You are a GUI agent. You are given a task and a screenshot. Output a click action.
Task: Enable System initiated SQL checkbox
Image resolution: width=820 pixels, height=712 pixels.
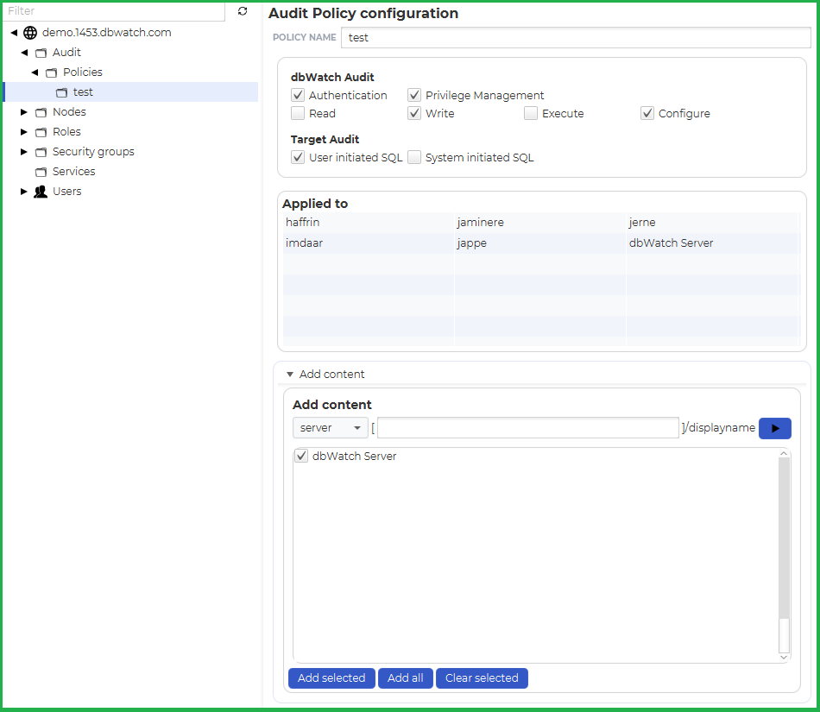(414, 157)
